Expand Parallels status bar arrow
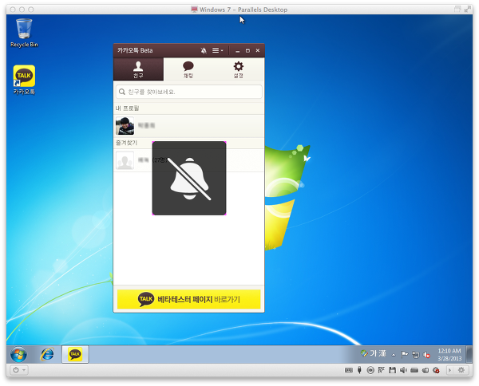Viewport: 479px width, 386px height. (x=449, y=370)
